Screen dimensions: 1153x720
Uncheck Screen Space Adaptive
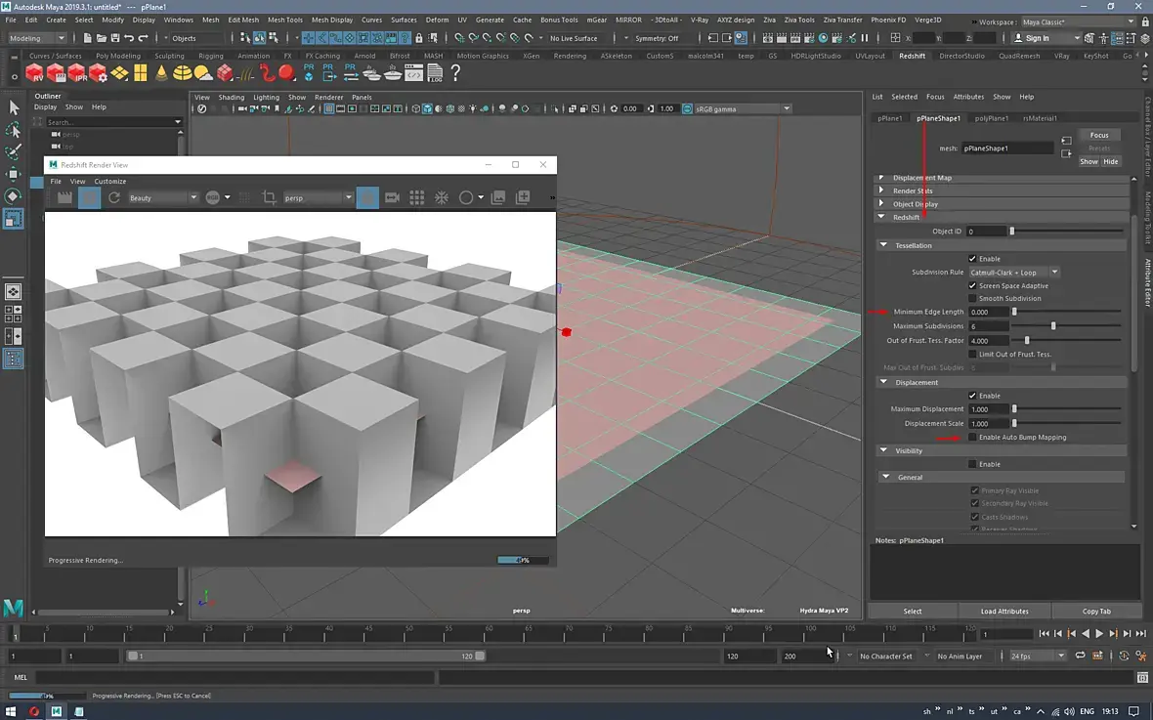click(x=972, y=285)
